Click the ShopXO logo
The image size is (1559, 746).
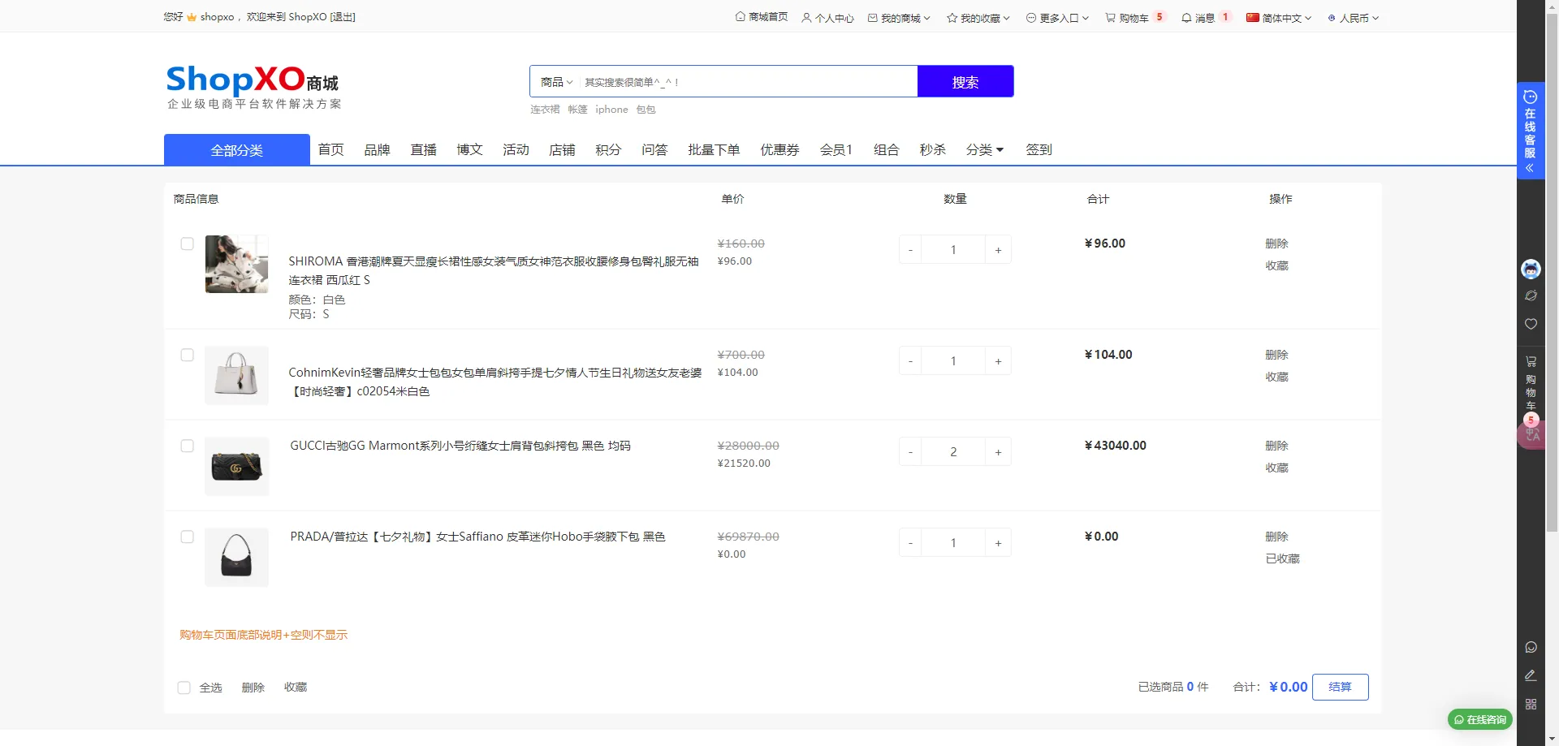[253, 86]
